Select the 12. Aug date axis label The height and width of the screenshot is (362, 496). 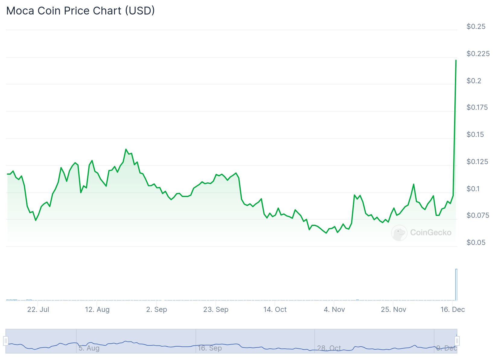click(97, 310)
